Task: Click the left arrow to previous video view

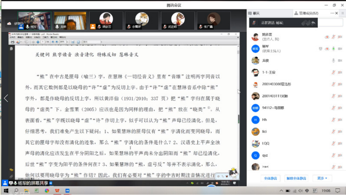Action: [x=6, y=98]
